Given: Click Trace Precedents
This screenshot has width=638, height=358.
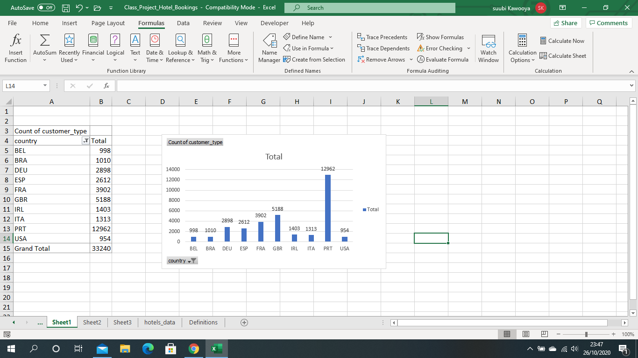Looking at the screenshot, I should point(382,37).
